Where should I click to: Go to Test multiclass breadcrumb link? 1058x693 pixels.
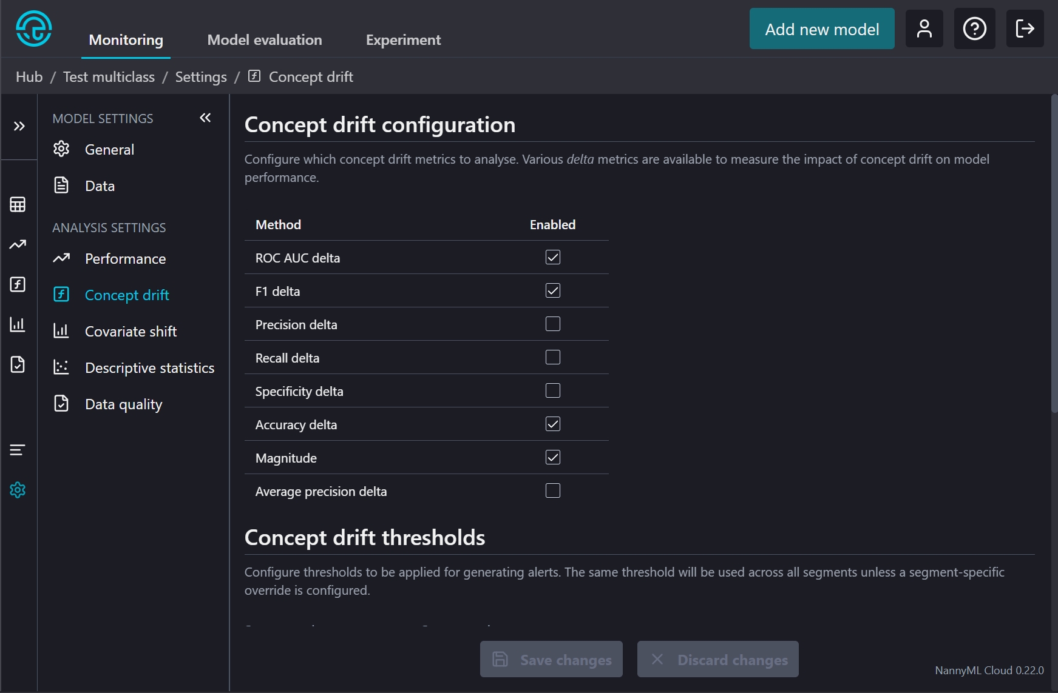[109, 77]
